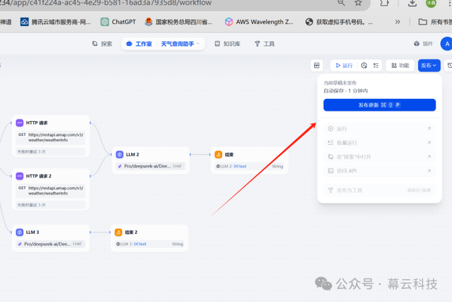
Task: Click the ENV environment variables icon
Action: pos(317,65)
